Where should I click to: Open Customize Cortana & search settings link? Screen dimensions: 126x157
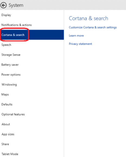click(x=93, y=27)
